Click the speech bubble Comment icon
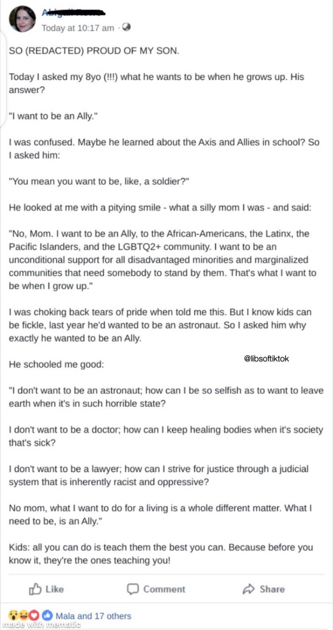The width and height of the screenshot is (333, 630). tap(133, 589)
